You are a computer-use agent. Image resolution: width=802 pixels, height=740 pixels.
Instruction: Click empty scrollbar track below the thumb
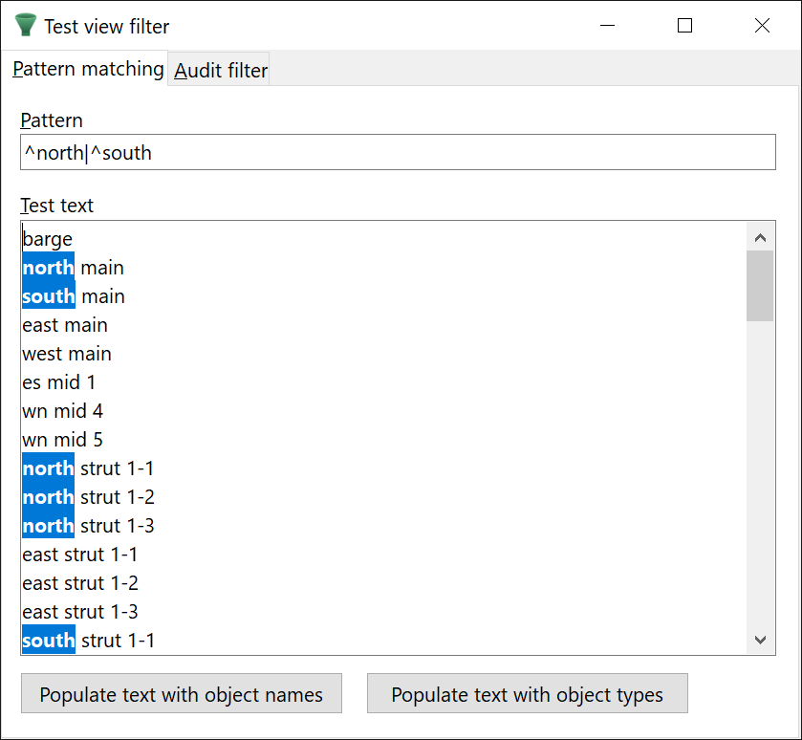761,478
